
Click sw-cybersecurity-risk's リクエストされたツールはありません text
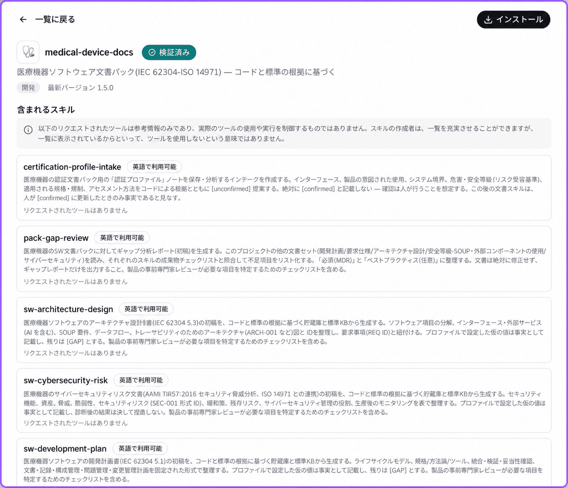pos(76,423)
